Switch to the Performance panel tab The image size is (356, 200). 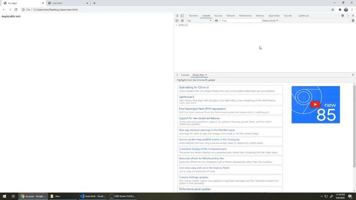(x=245, y=16)
